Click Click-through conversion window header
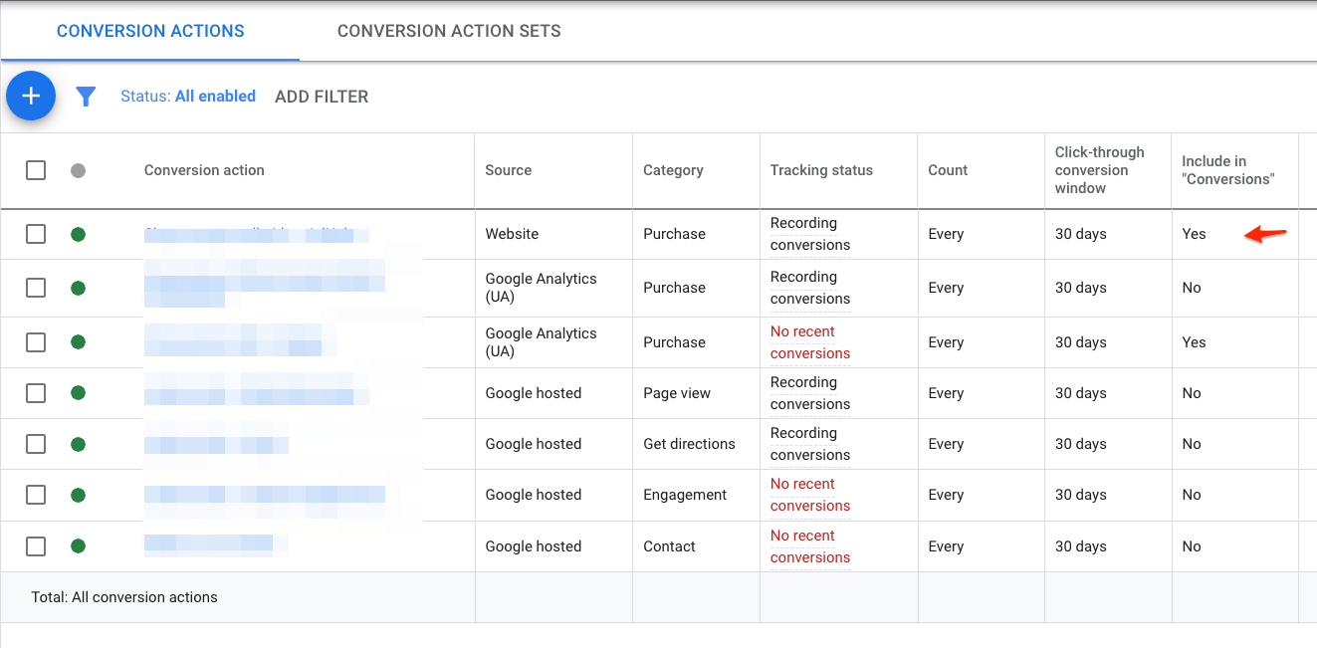Image resolution: width=1317 pixels, height=648 pixels. click(x=1100, y=170)
